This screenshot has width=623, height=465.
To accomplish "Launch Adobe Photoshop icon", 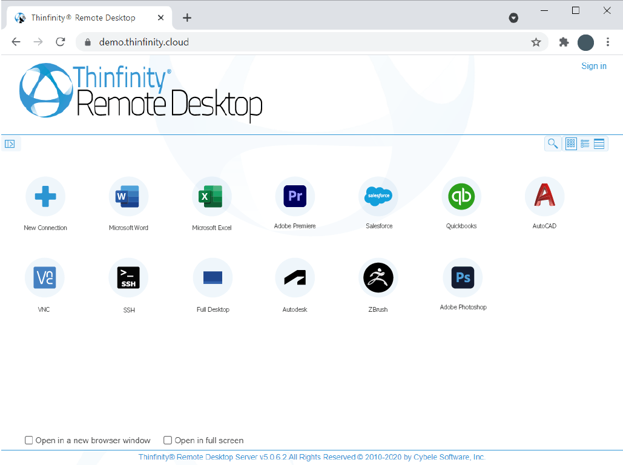I will (463, 277).
